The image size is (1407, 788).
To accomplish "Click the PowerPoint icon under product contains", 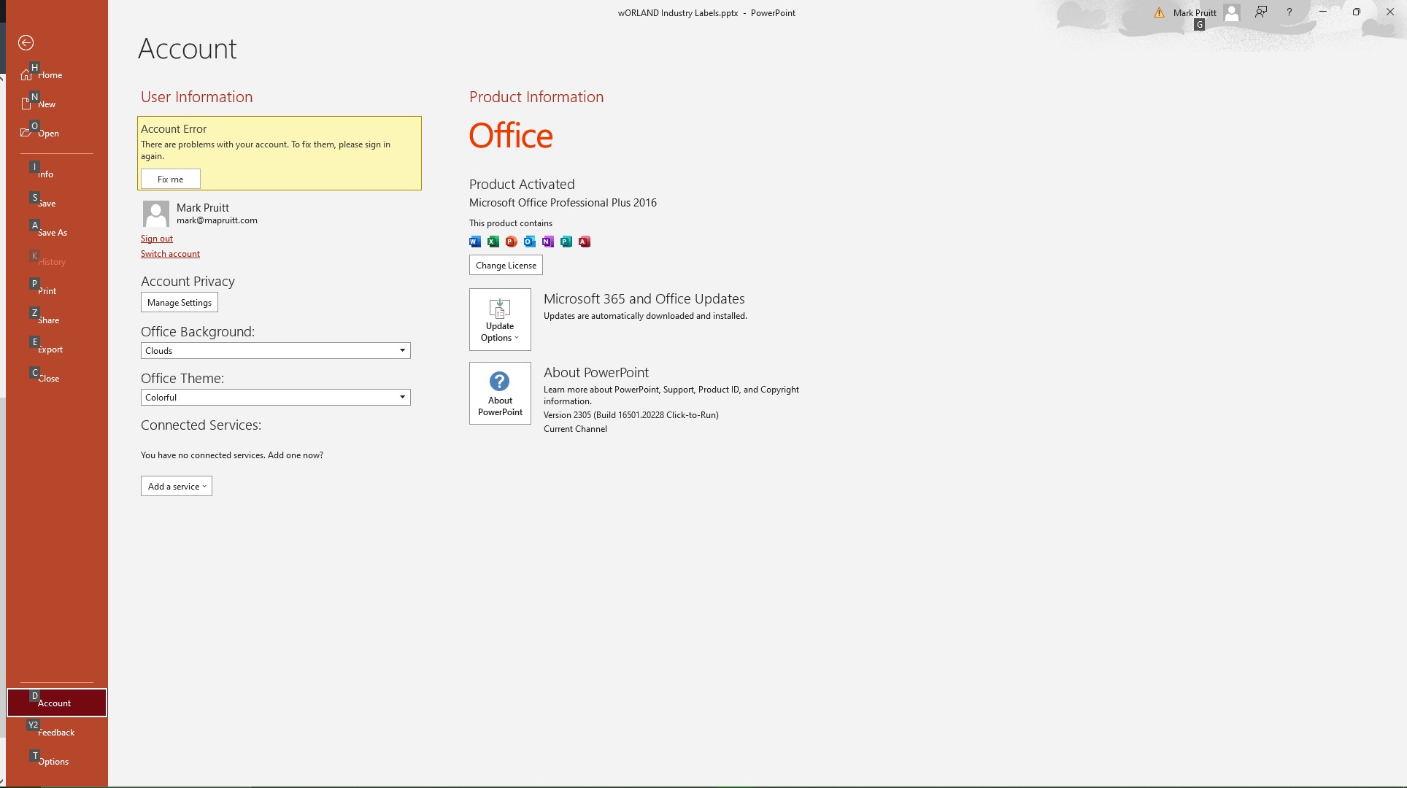I will (x=511, y=242).
